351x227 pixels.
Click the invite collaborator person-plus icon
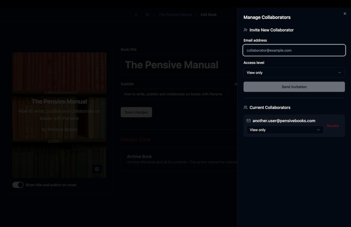pos(245,30)
